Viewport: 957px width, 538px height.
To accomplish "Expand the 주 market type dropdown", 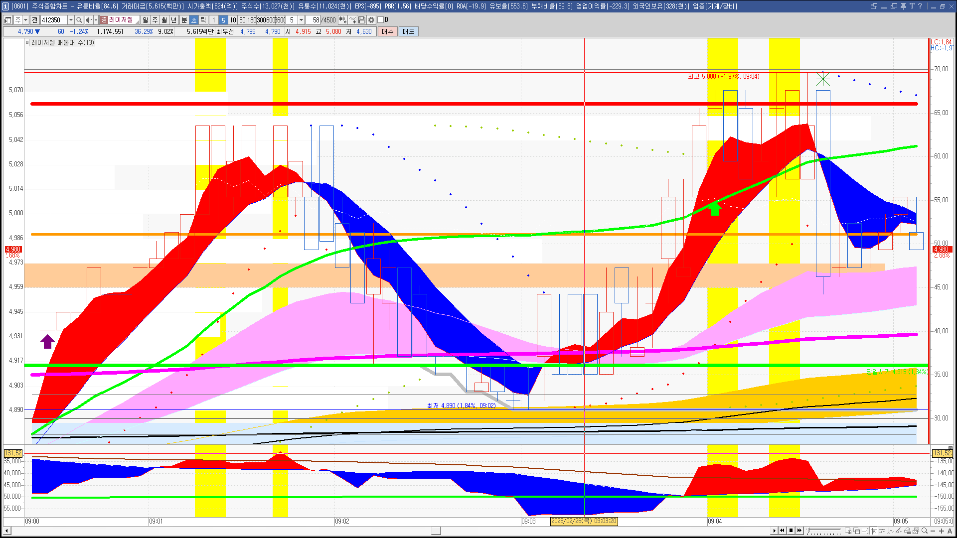I will click(25, 20).
